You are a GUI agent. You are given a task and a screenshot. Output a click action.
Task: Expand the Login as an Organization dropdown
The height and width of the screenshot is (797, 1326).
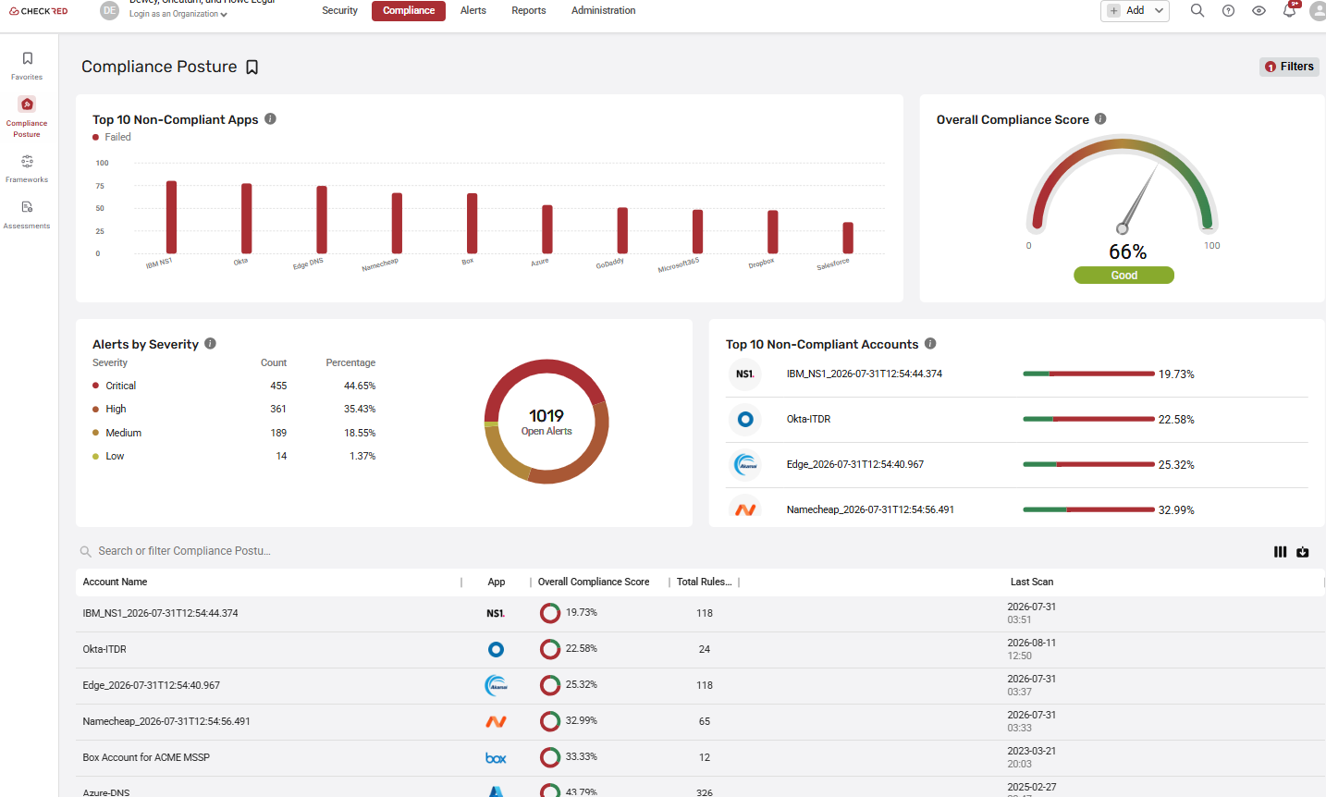pyautogui.click(x=178, y=14)
